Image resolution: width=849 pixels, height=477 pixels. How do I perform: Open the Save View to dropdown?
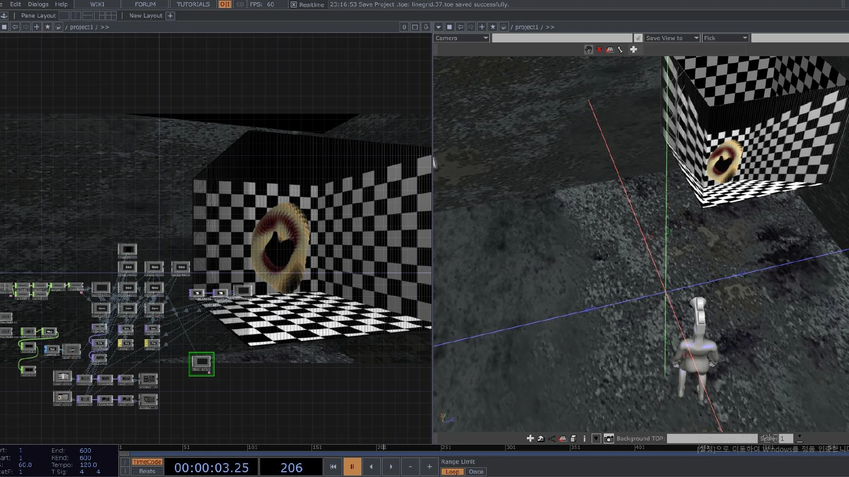(672, 38)
